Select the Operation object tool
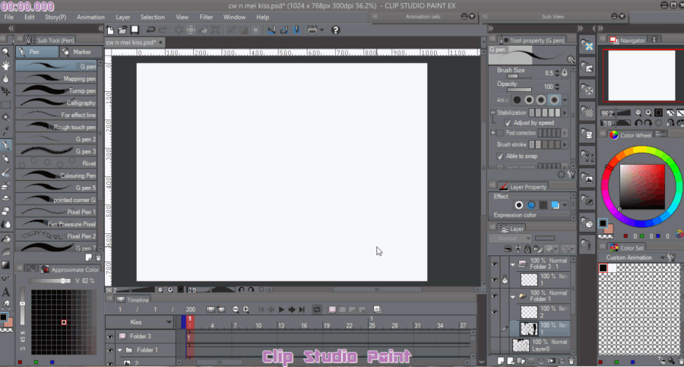This screenshot has height=367, width=684. tap(5, 78)
